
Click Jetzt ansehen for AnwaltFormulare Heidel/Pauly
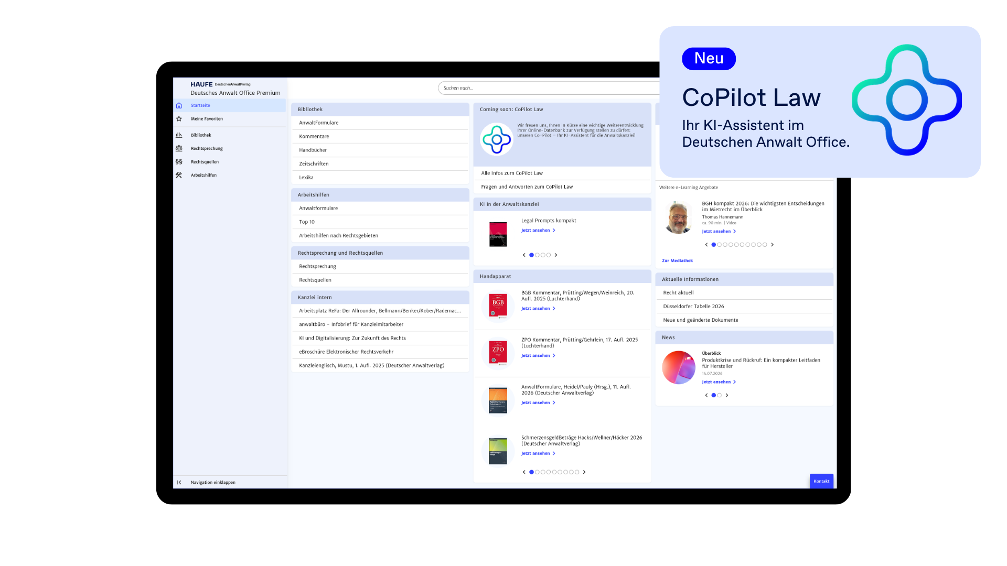tap(538, 403)
